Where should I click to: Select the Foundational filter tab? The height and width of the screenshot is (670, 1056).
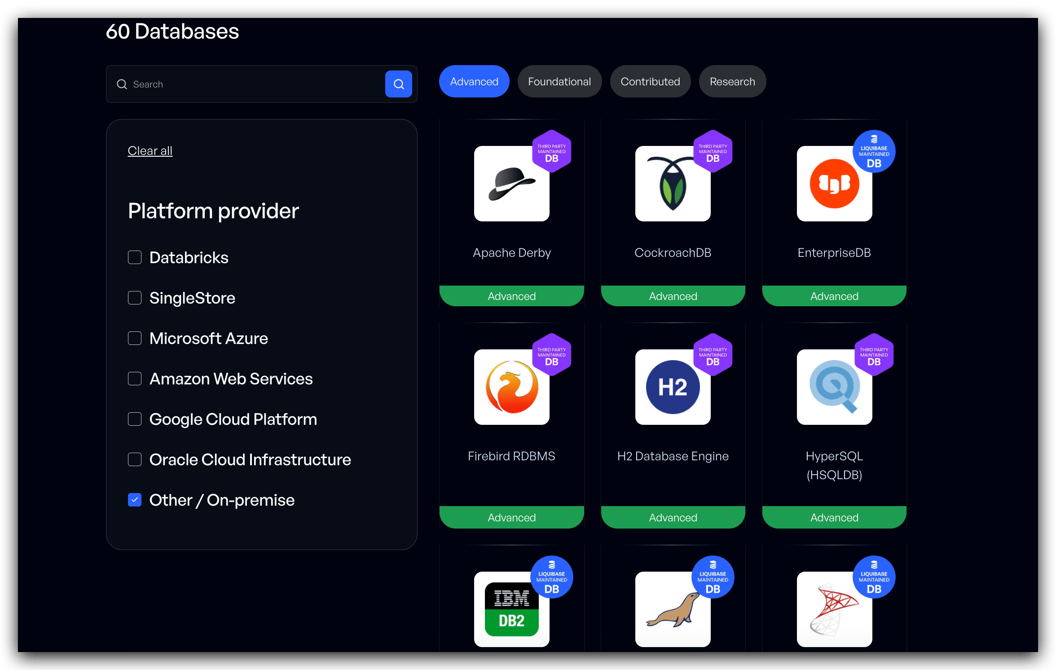[559, 81]
